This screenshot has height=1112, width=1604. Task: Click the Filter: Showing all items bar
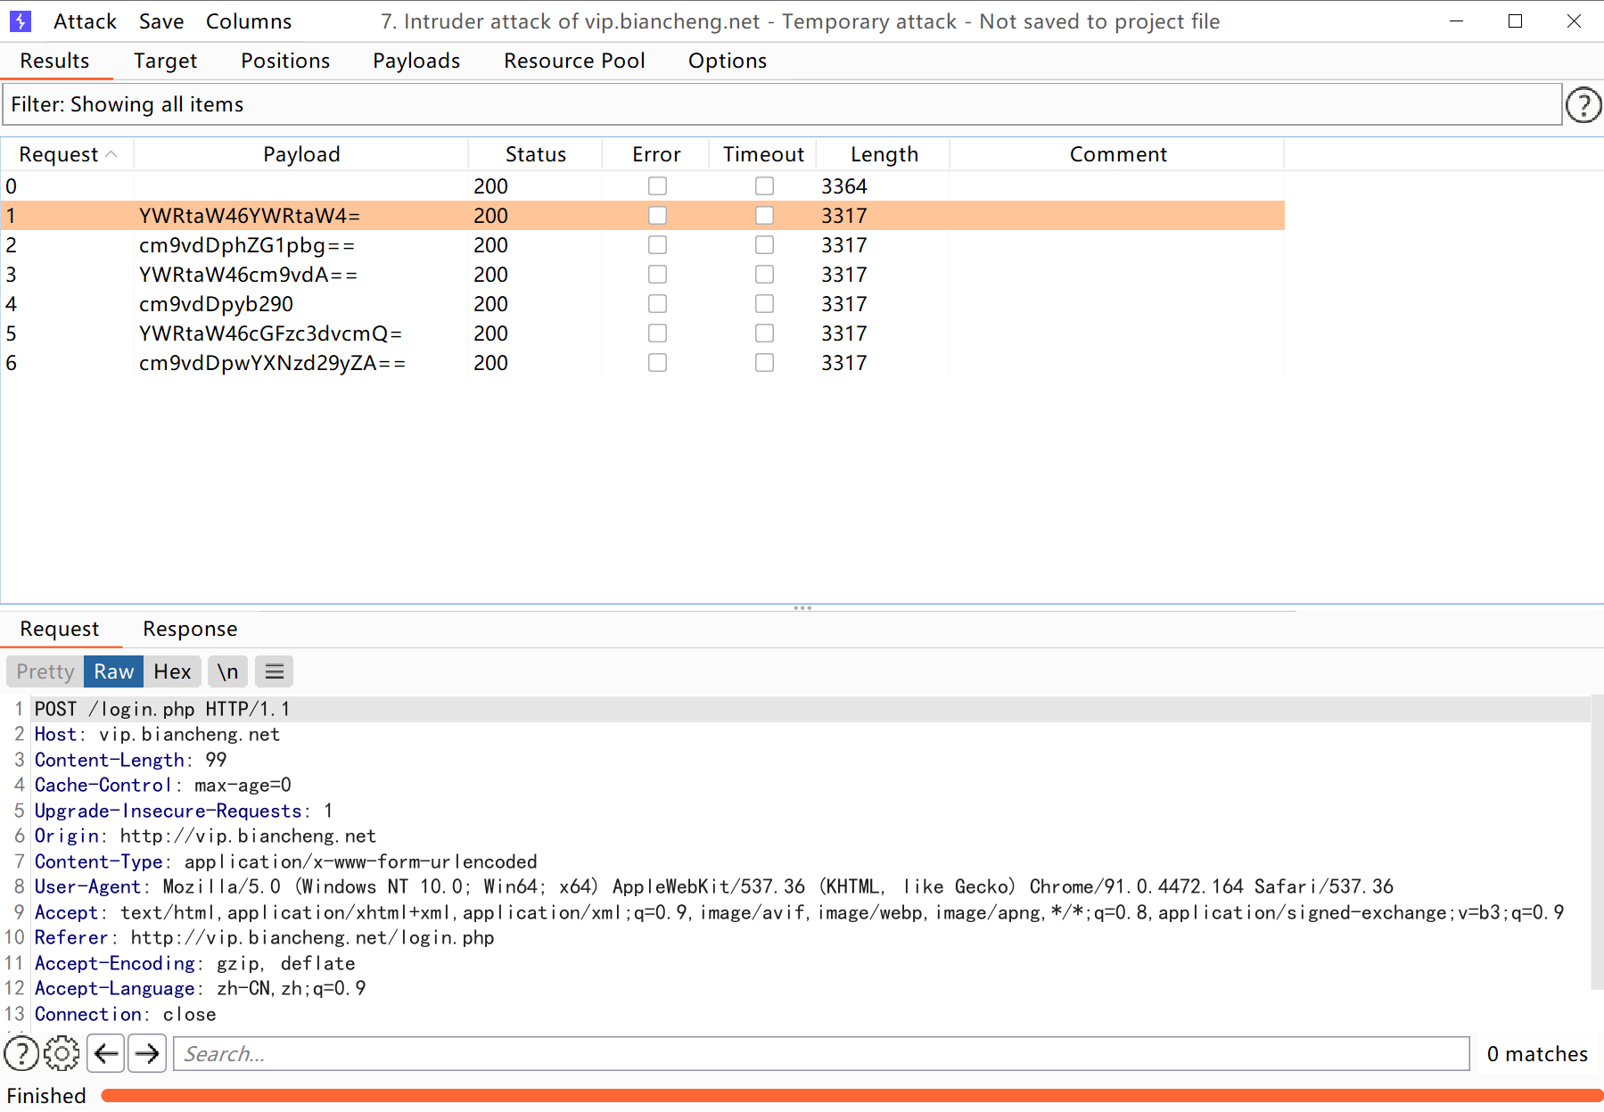(782, 104)
